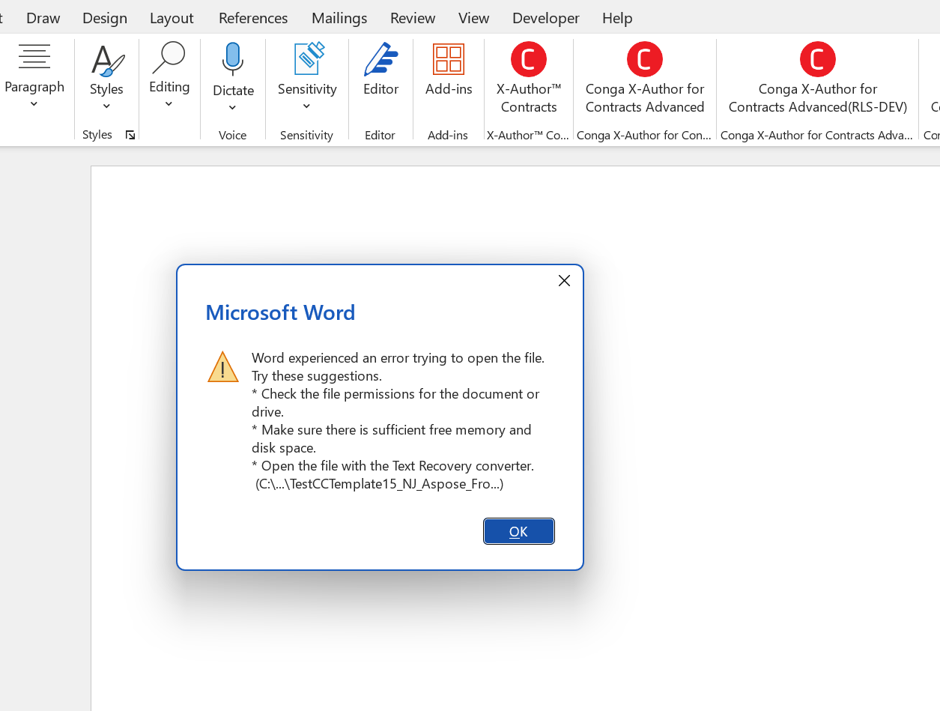This screenshot has width=940, height=711.
Task: Expand the Dictate dropdown arrow
Action: tap(233, 108)
